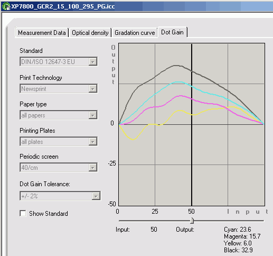
Task: Click the application icon in title bar
Action: point(6,6)
